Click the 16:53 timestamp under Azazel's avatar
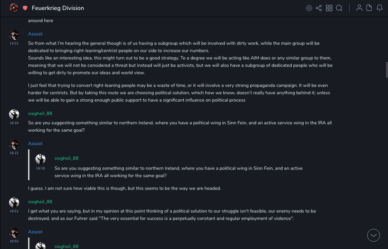388x249 pixels. click(x=14, y=241)
